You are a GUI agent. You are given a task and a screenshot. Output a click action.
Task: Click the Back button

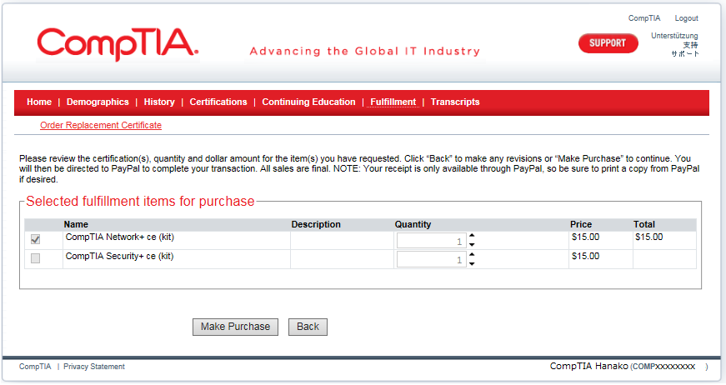(308, 327)
